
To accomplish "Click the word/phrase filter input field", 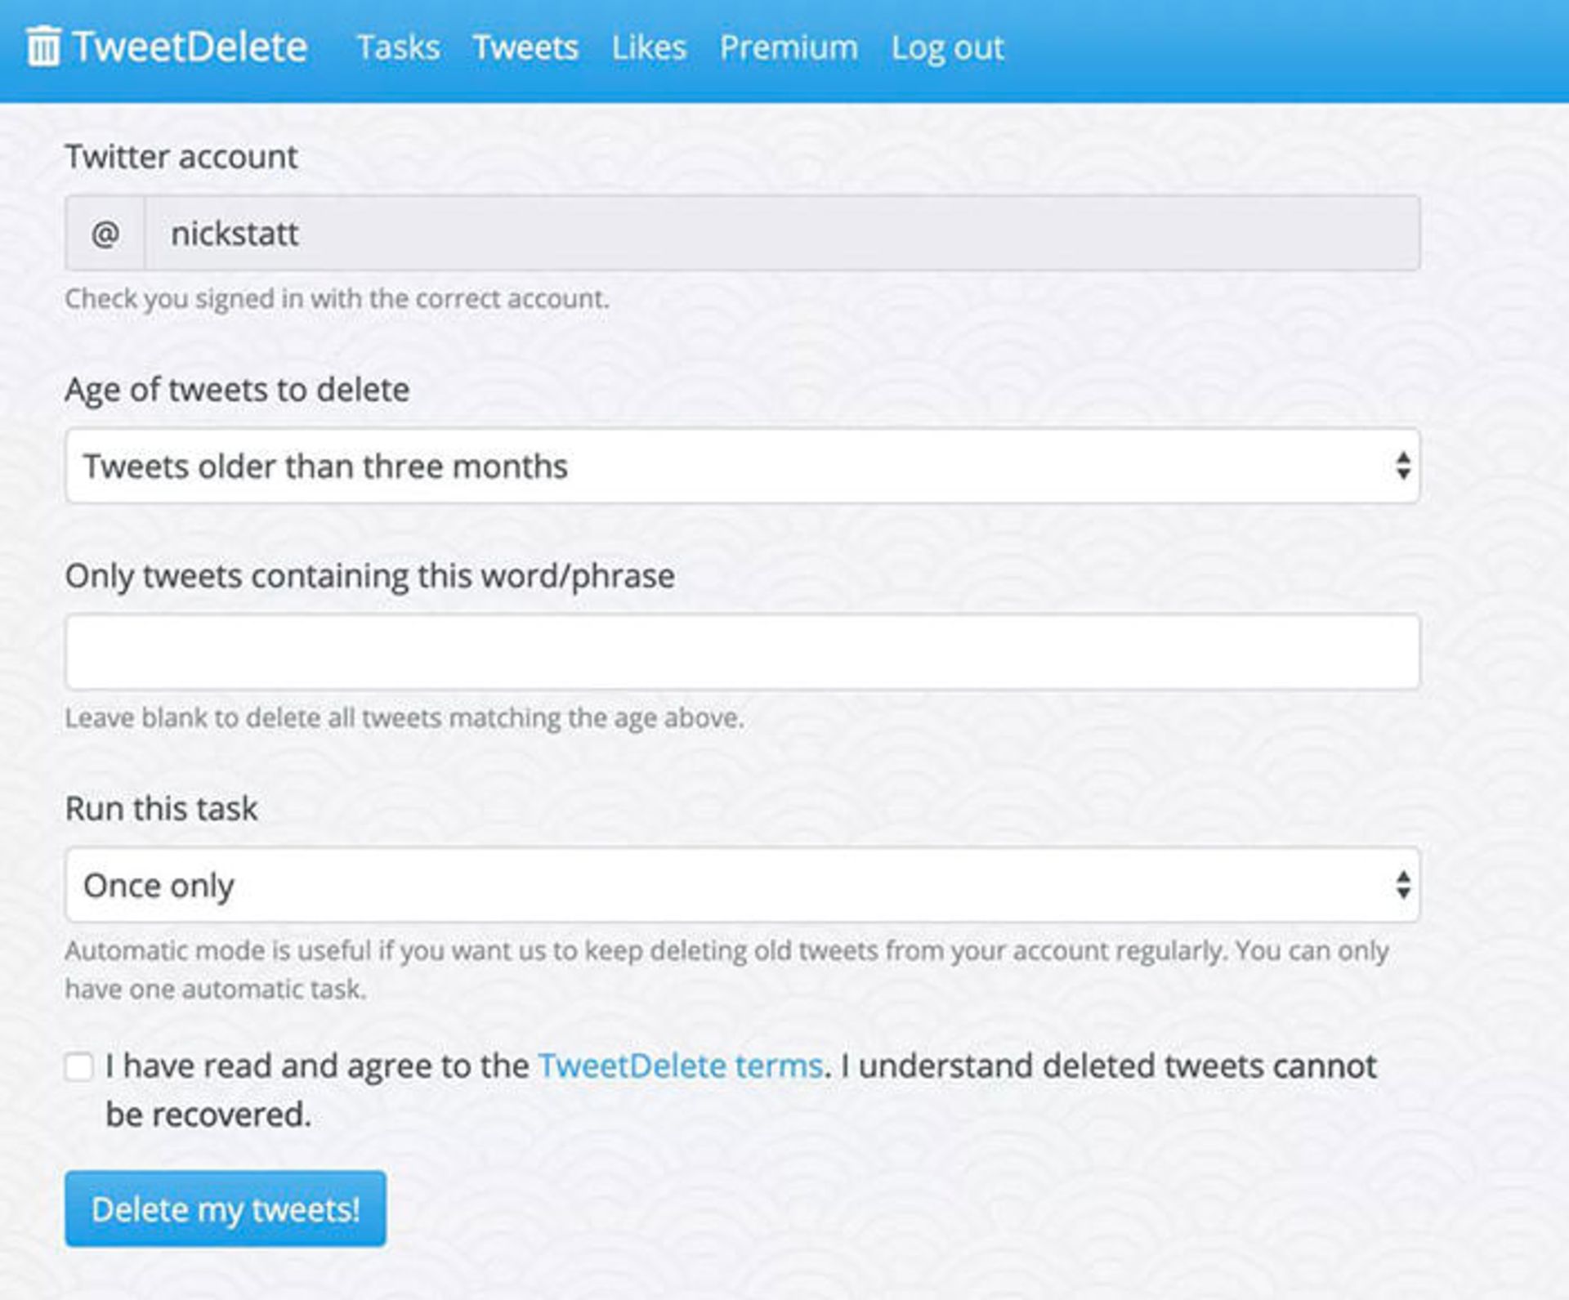I will (743, 652).
